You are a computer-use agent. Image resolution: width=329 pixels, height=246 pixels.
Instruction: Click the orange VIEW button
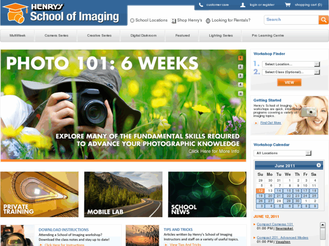289,83
